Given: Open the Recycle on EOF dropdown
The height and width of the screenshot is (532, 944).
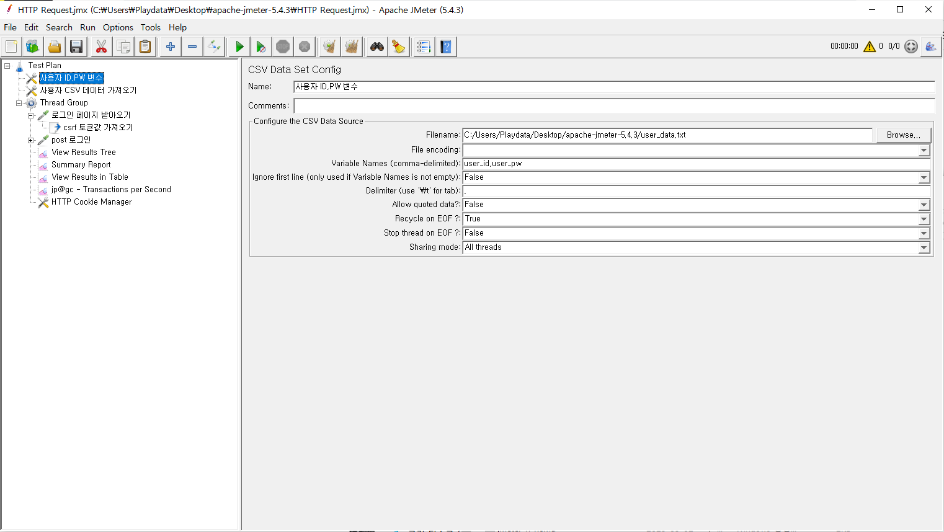Looking at the screenshot, I should [924, 219].
